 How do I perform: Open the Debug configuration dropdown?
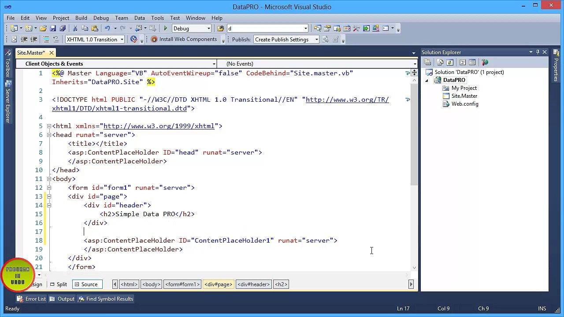click(x=209, y=29)
